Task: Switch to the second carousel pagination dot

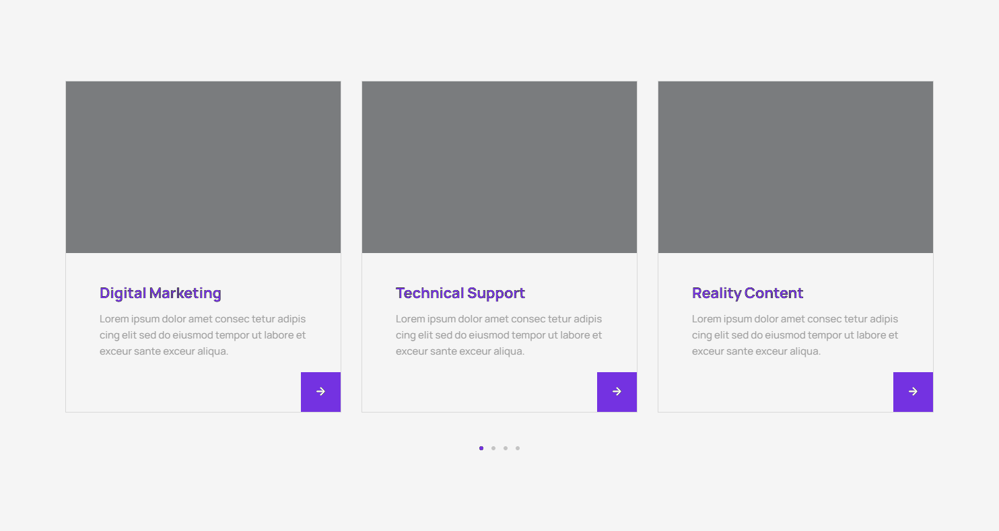Action: (493, 448)
